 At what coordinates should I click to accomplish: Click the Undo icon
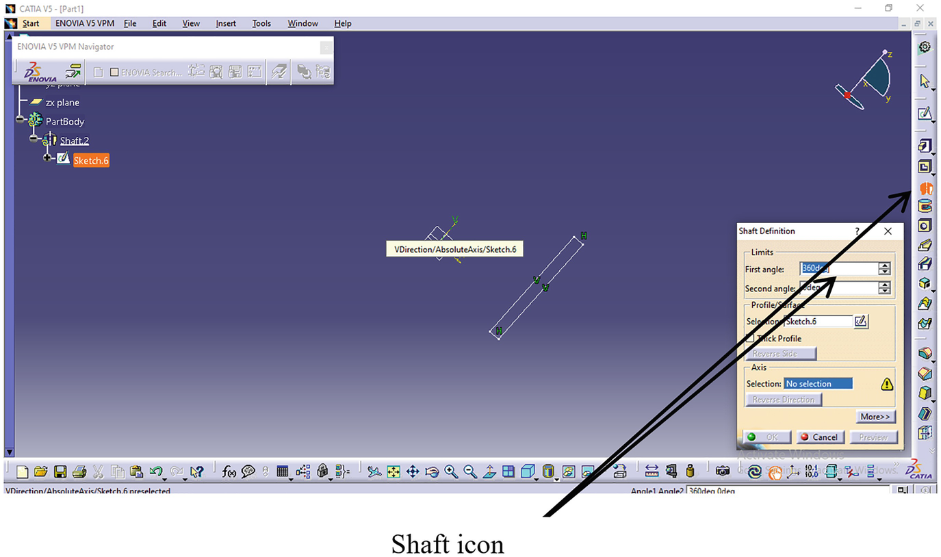click(x=155, y=471)
